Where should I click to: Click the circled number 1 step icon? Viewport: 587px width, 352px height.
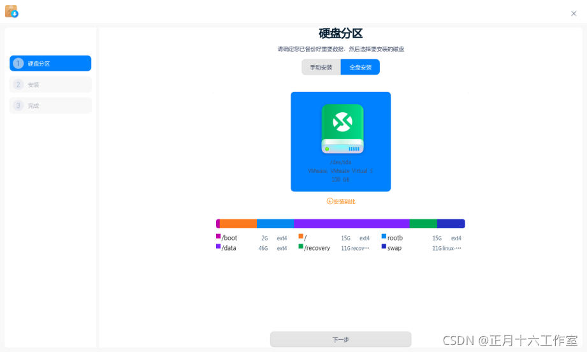click(18, 63)
